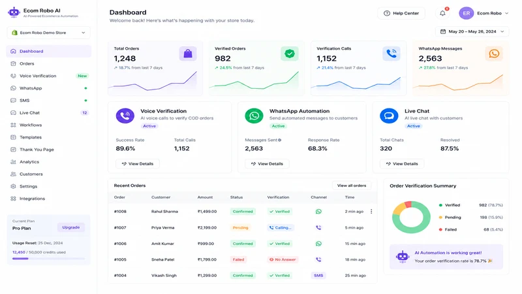The image size is (522, 294).
Task: Click amount ₹1,299.00 for Vikash Singh
Action: pos(207,276)
